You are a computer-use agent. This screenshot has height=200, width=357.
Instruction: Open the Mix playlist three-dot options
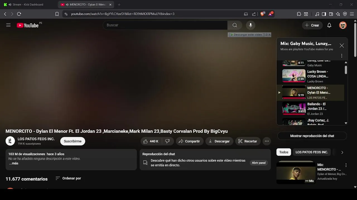[342, 56]
